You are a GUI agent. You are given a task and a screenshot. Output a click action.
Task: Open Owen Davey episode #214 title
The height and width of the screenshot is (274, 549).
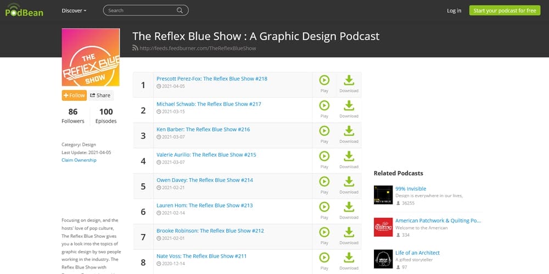205,180
